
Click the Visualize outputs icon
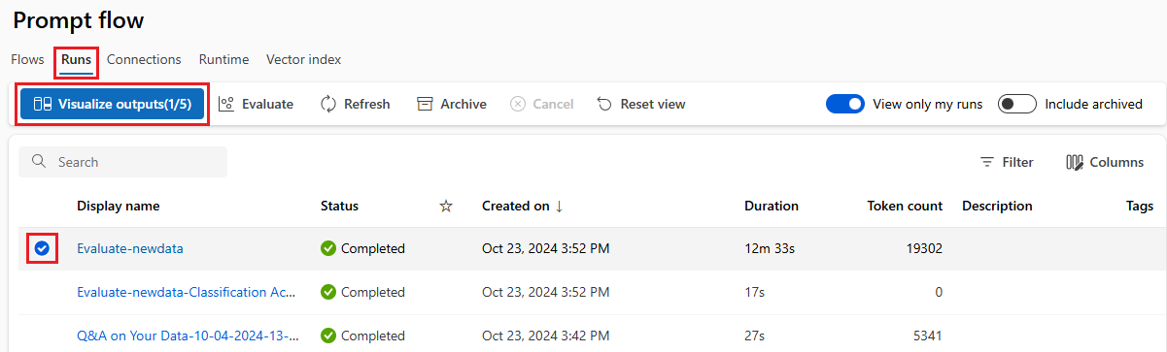43,104
